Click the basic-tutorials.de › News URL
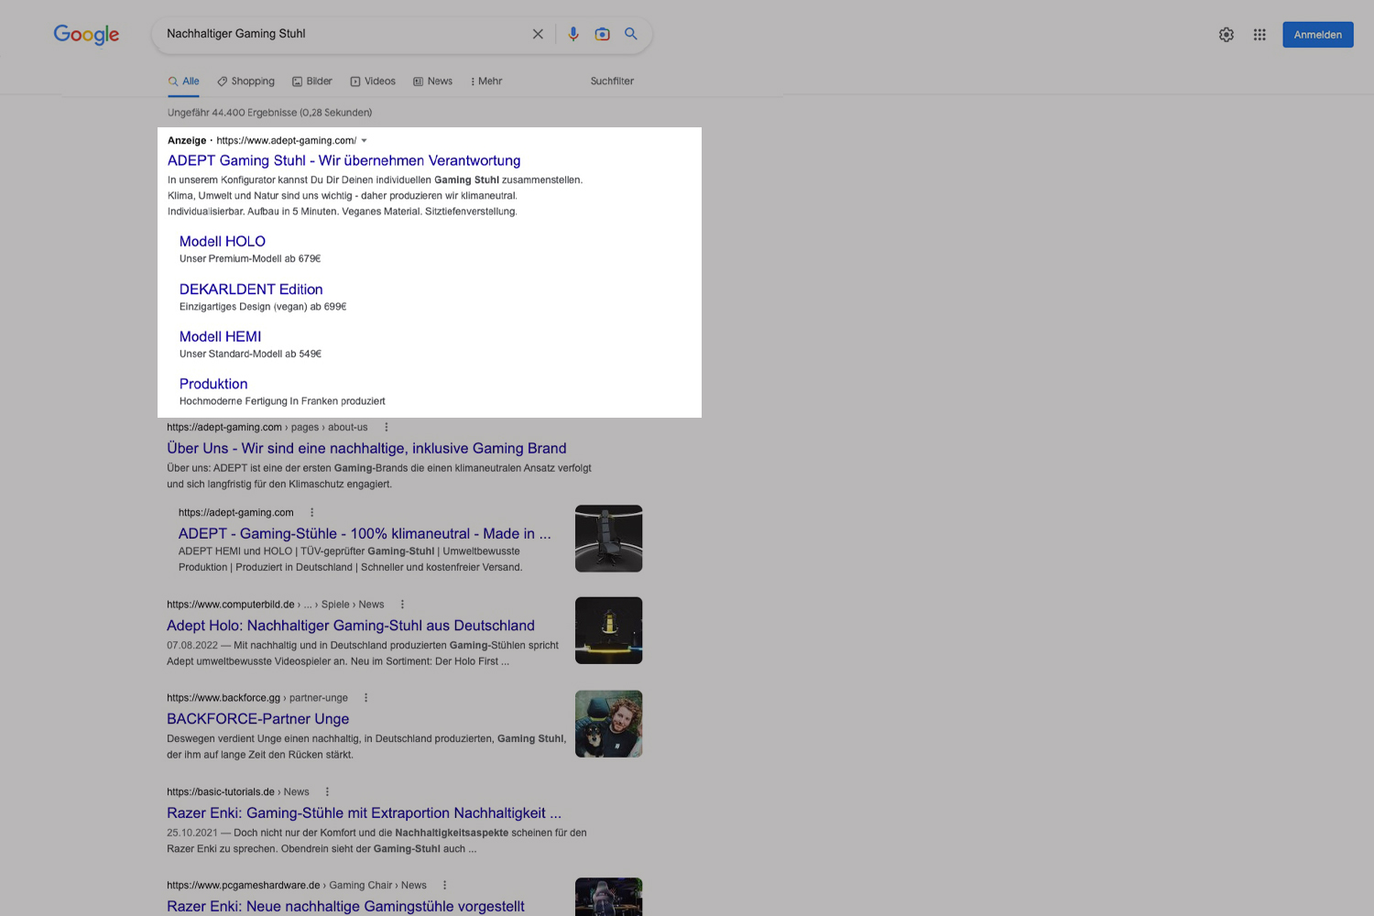1374x916 pixels. tap(238, 792)
